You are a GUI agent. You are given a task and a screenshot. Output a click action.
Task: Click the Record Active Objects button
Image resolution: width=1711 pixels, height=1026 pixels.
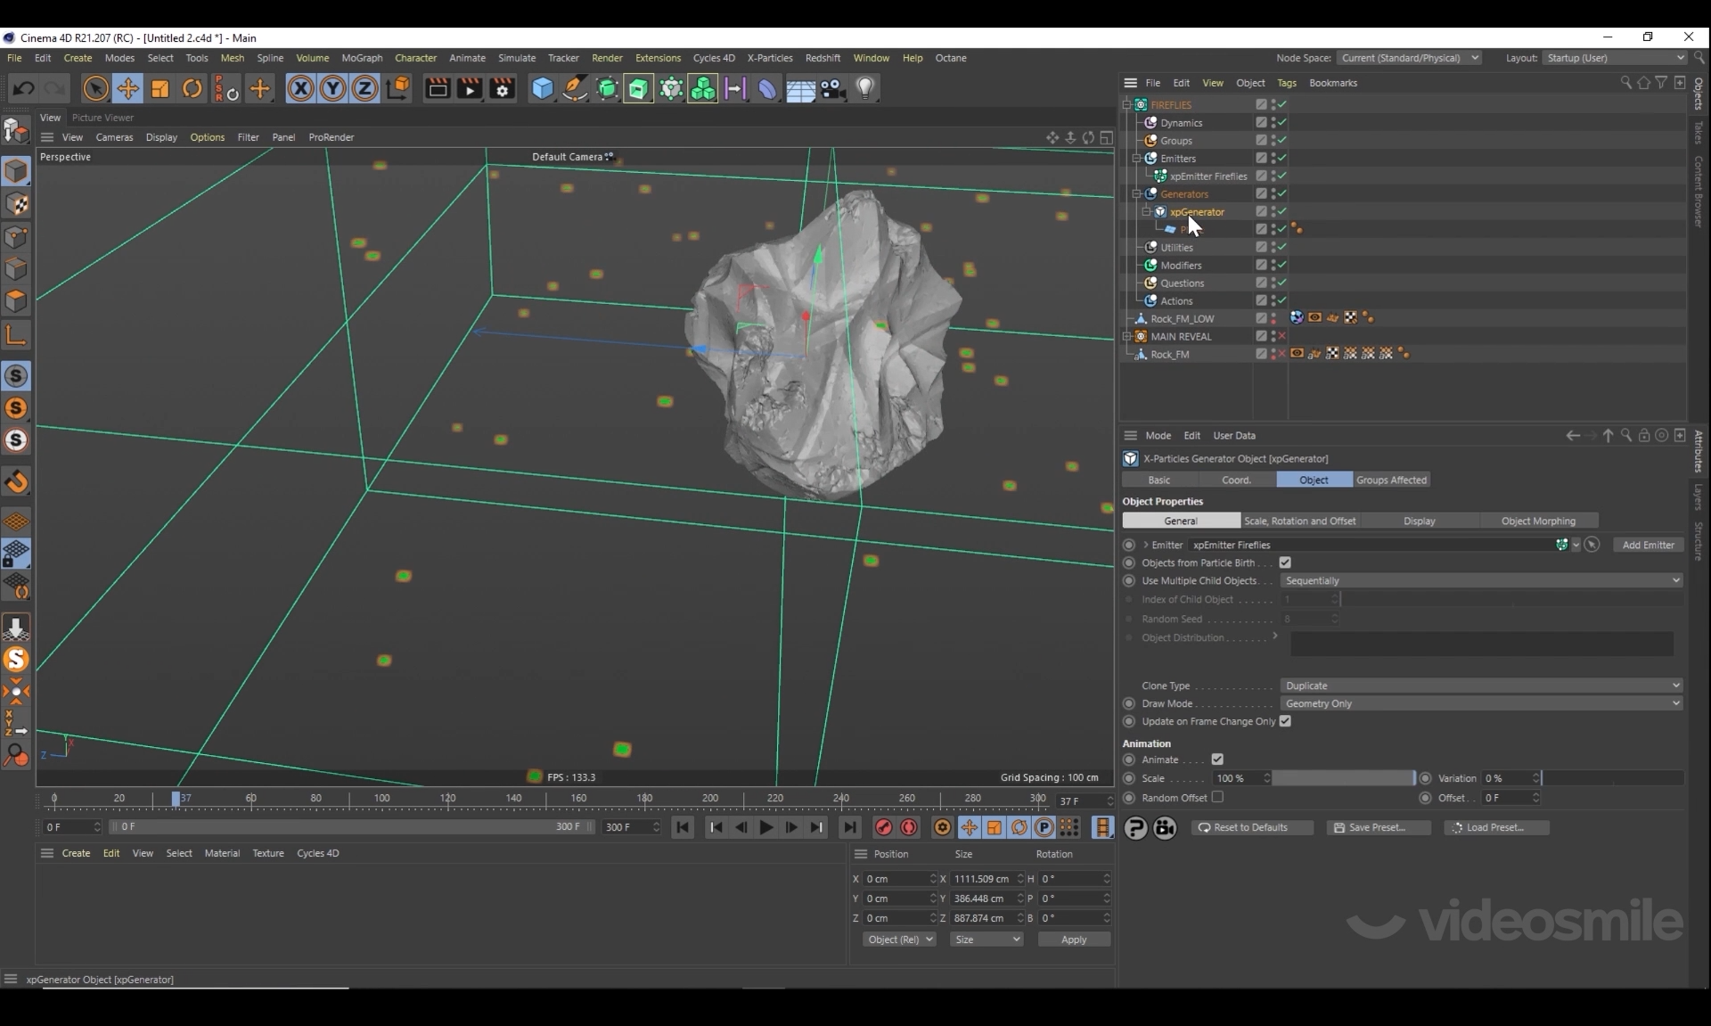[883, 827]
